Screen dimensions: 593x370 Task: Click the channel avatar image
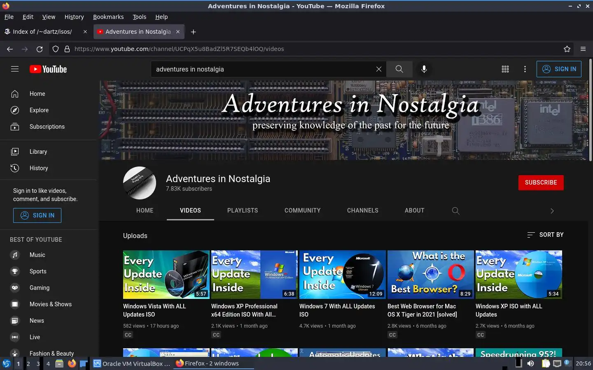pyautogui.click(x=140, y=183)
